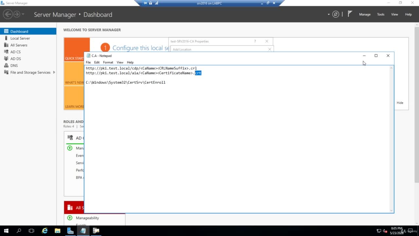Launch Internet Explorer from the taskbar

click(45, 231)
